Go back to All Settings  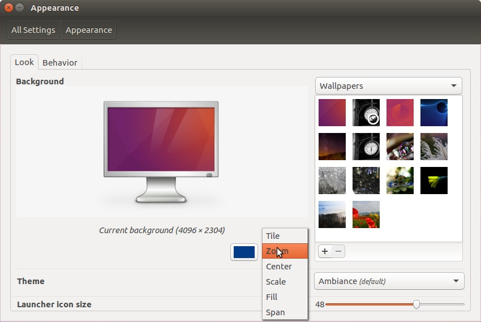click(x=33, y=30)
